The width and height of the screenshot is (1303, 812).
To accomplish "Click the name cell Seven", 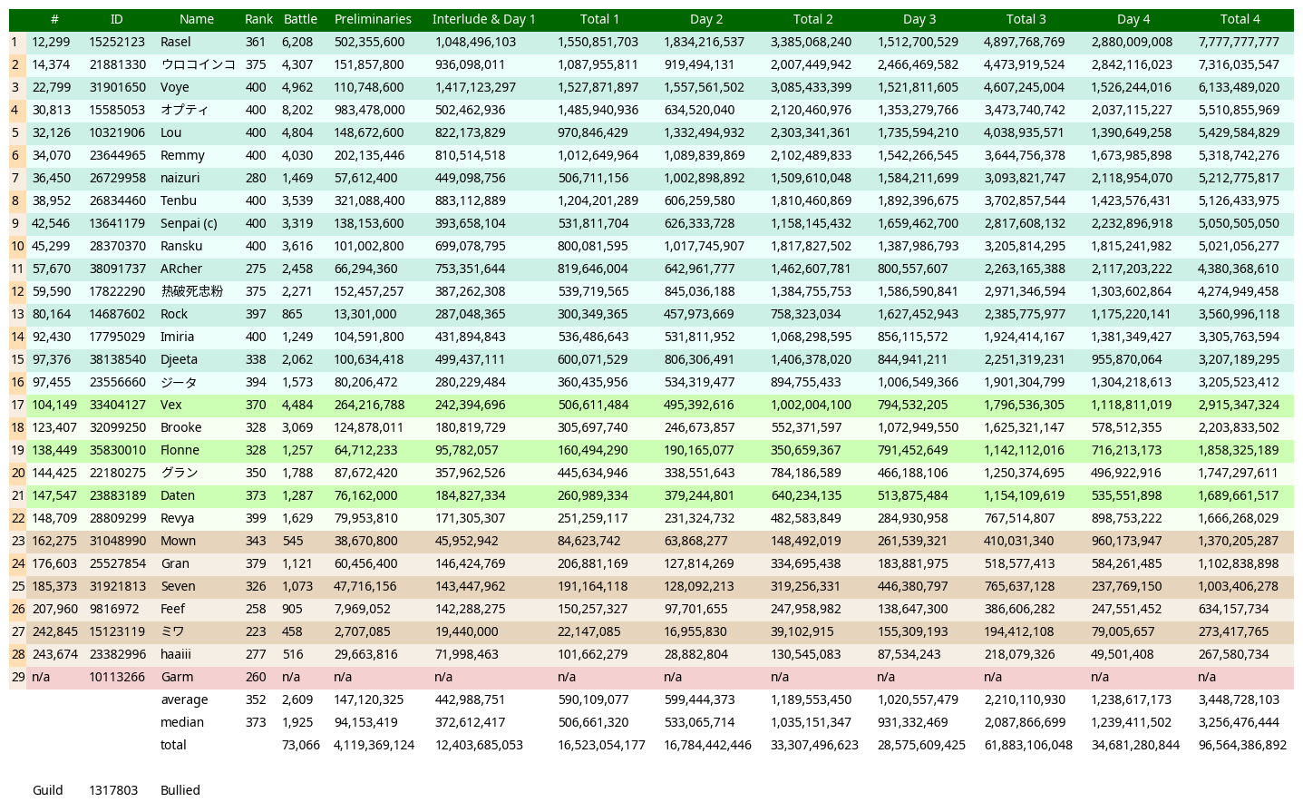I will [178, 586].
